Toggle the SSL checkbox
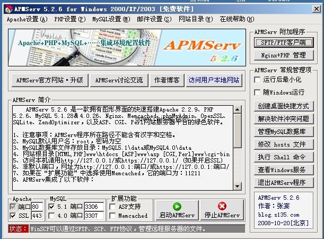Screen dimensions: 324x239 coord(13,216)
